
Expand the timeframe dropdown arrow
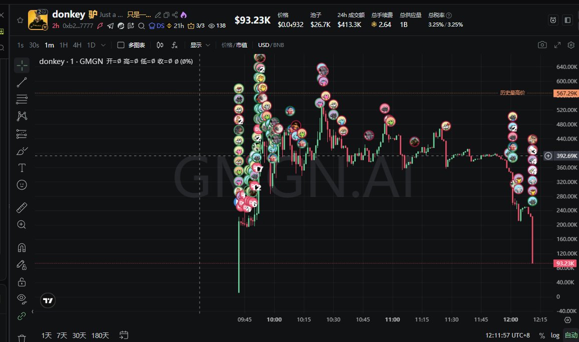[104, 45]
